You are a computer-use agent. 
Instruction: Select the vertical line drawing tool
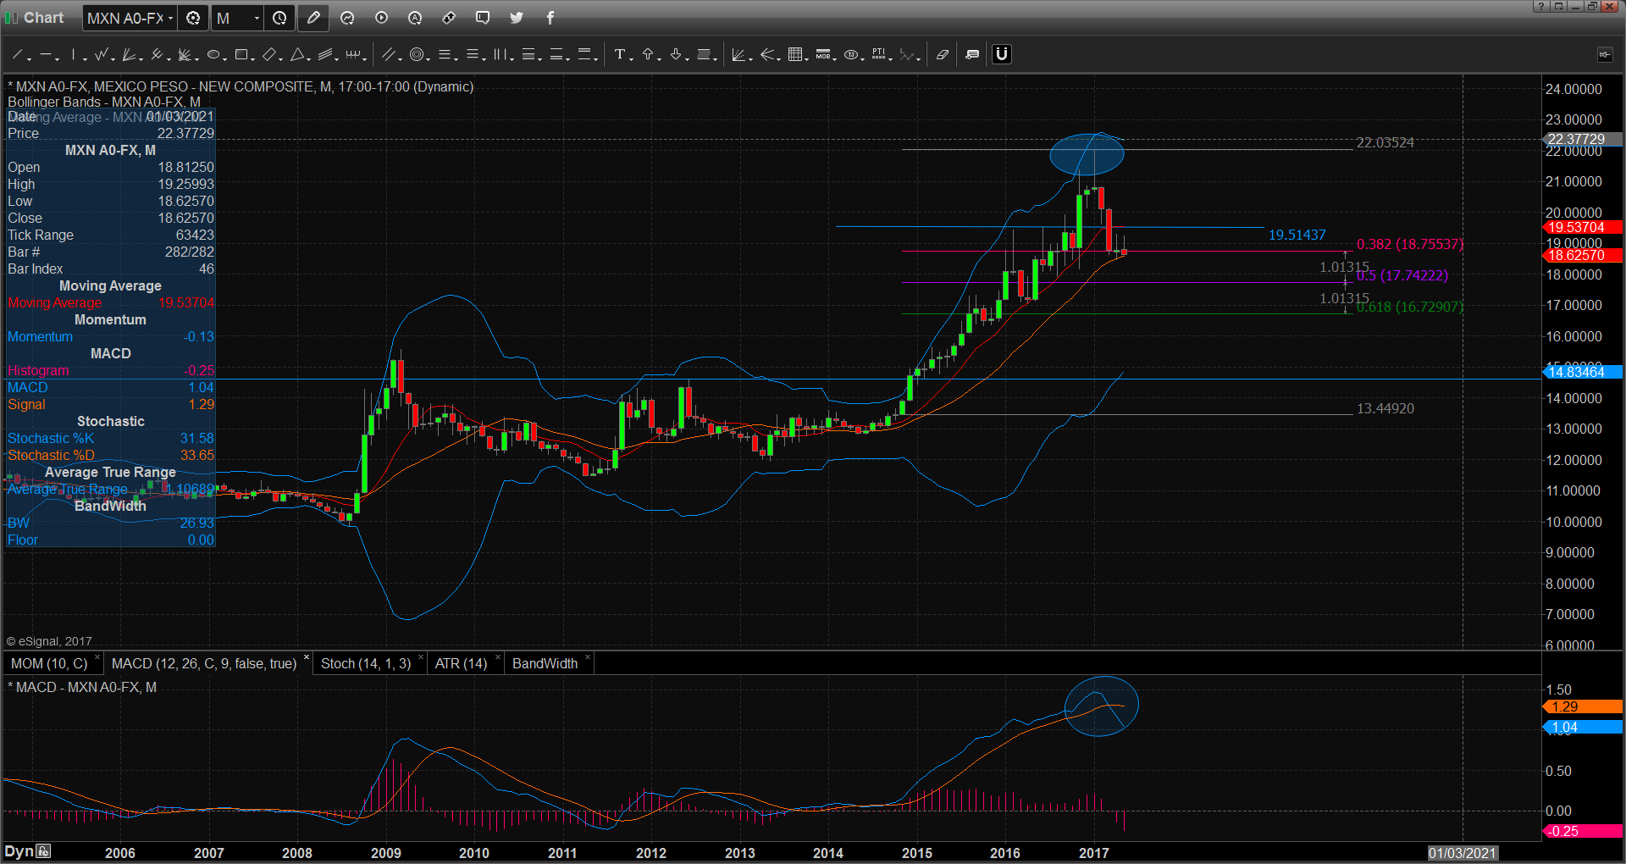[74, 54]
